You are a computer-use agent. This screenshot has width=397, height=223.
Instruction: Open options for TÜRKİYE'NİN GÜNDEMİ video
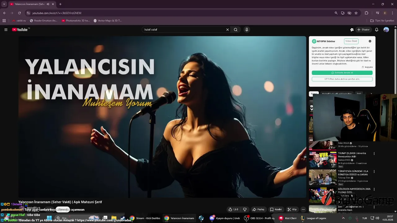(x=374, y=171)
